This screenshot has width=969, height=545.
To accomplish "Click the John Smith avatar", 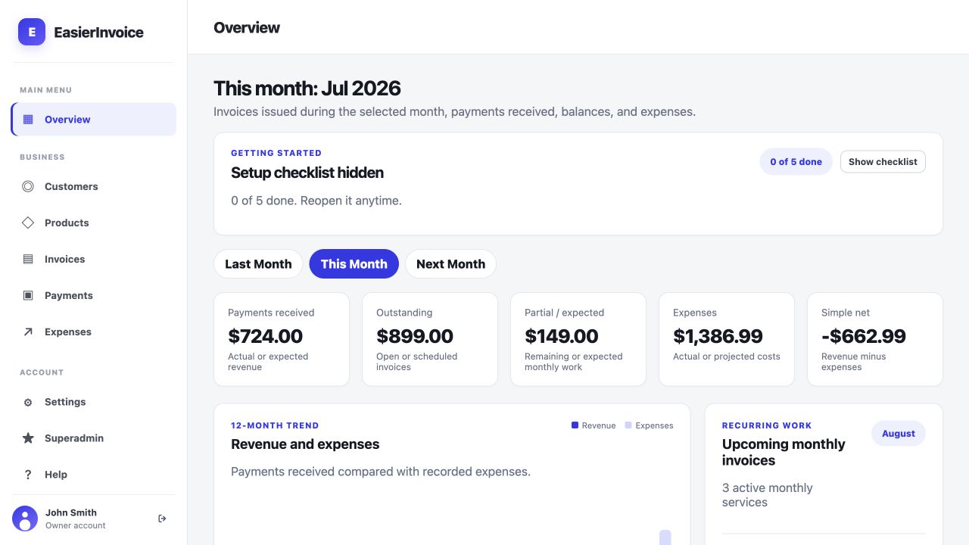I will pyautogui.click(x=25, y=519).
